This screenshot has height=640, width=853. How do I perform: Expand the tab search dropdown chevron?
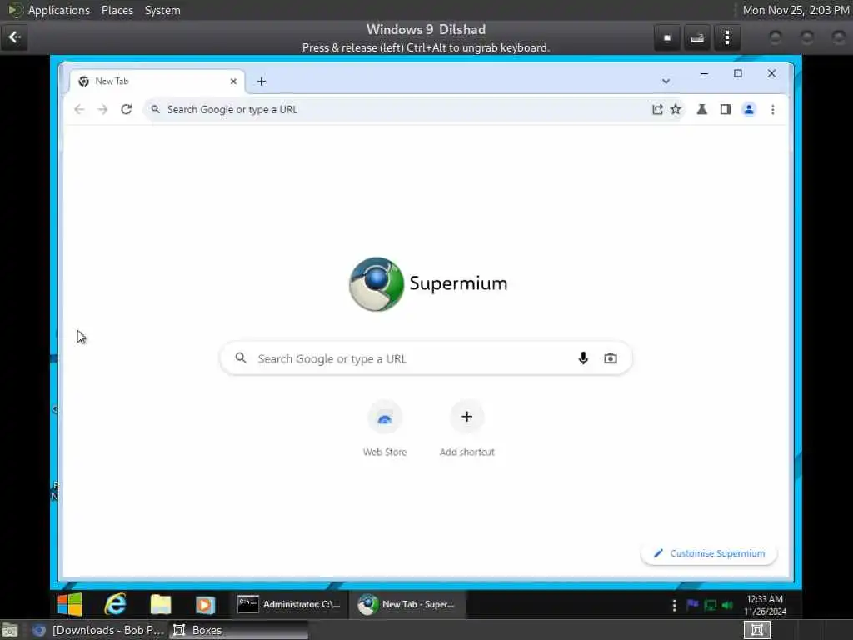pos(666,81)
